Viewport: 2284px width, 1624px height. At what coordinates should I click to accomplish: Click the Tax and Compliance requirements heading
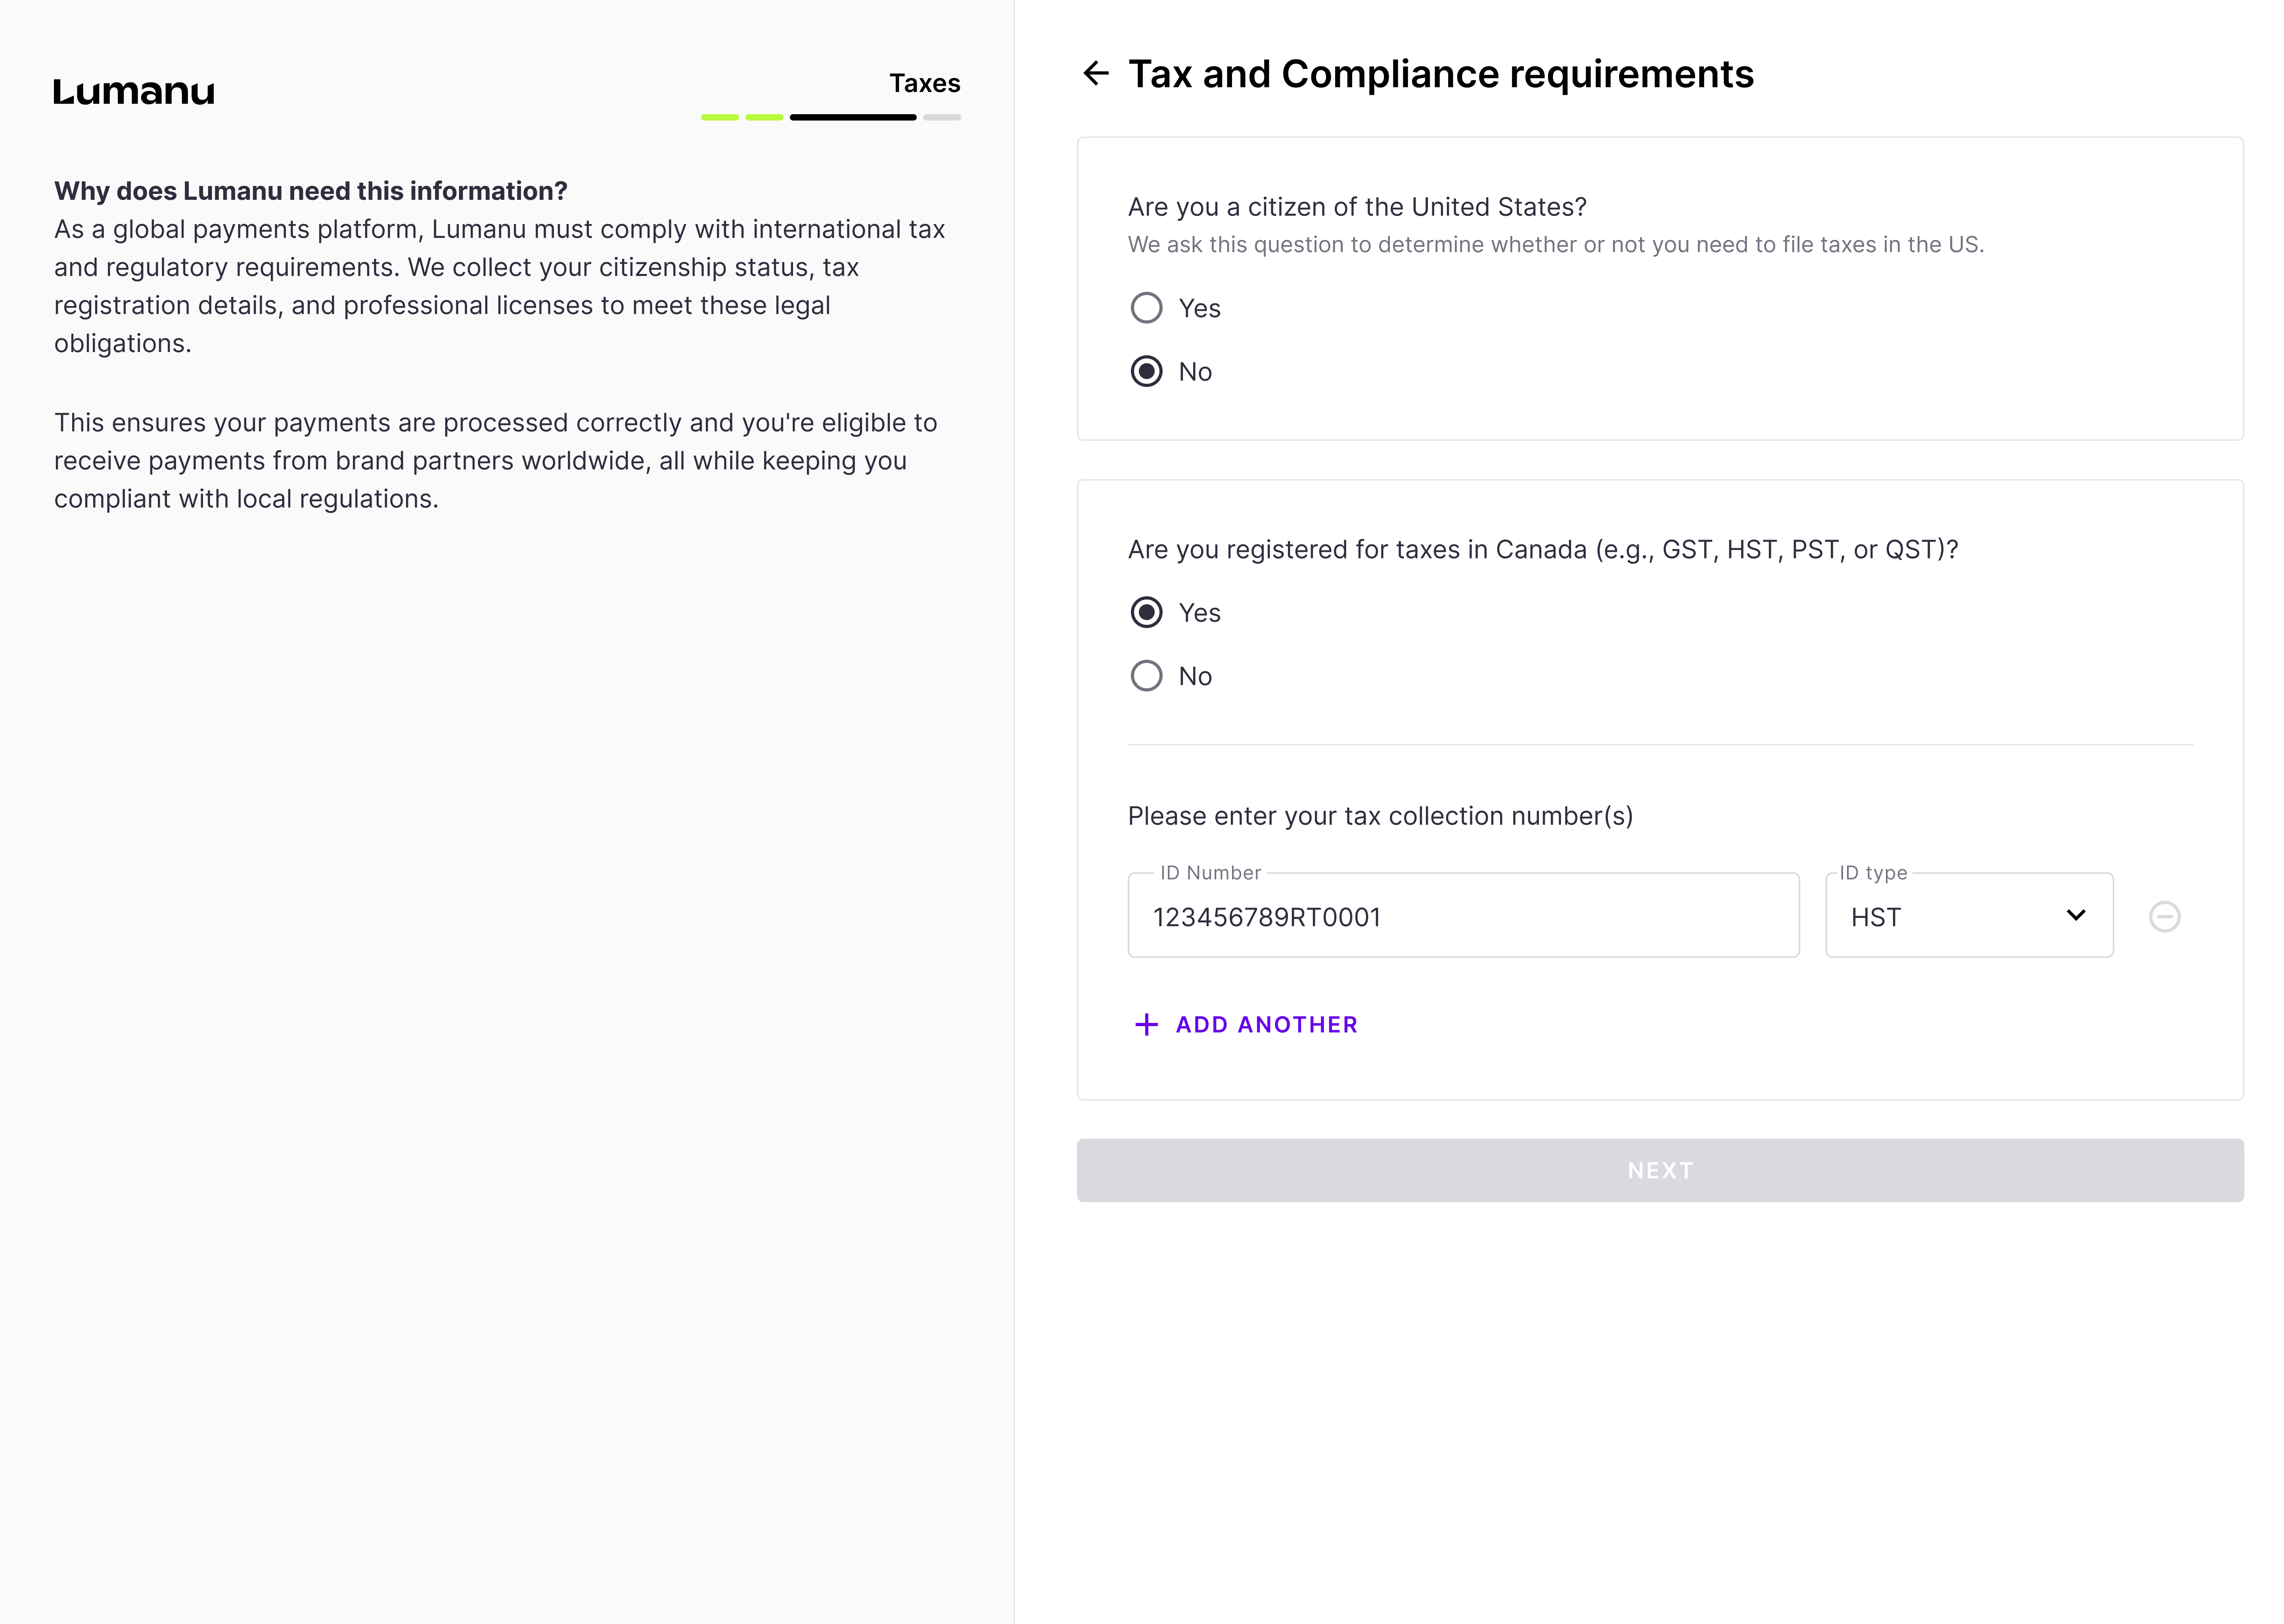pos(1440,74)
